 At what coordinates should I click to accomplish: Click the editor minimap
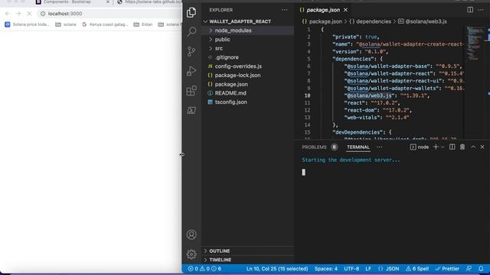pos(475,44)
